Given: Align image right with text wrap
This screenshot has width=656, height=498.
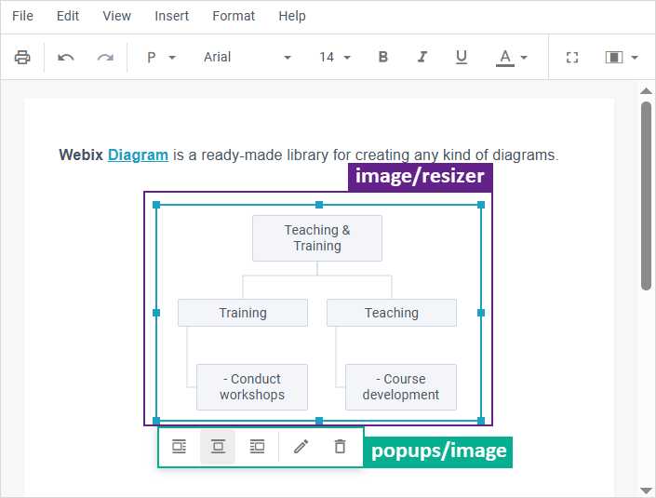Looking at the screenshot, I should point(258,447).
